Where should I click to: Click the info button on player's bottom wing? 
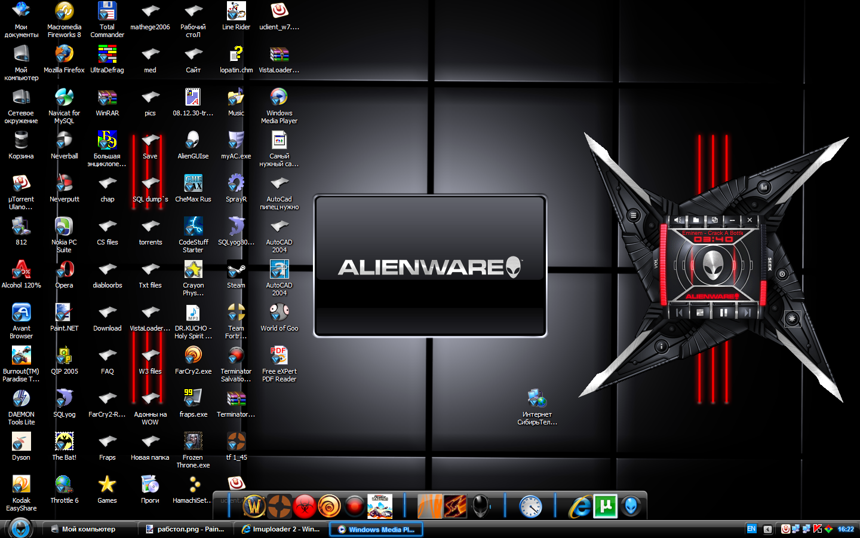661,346
